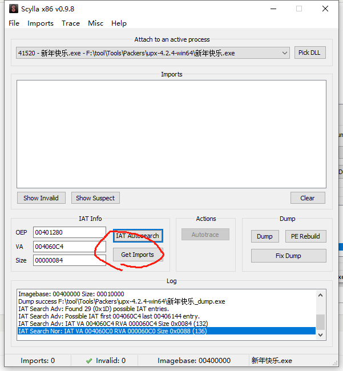Focus the Size input field

coord(69,260)
